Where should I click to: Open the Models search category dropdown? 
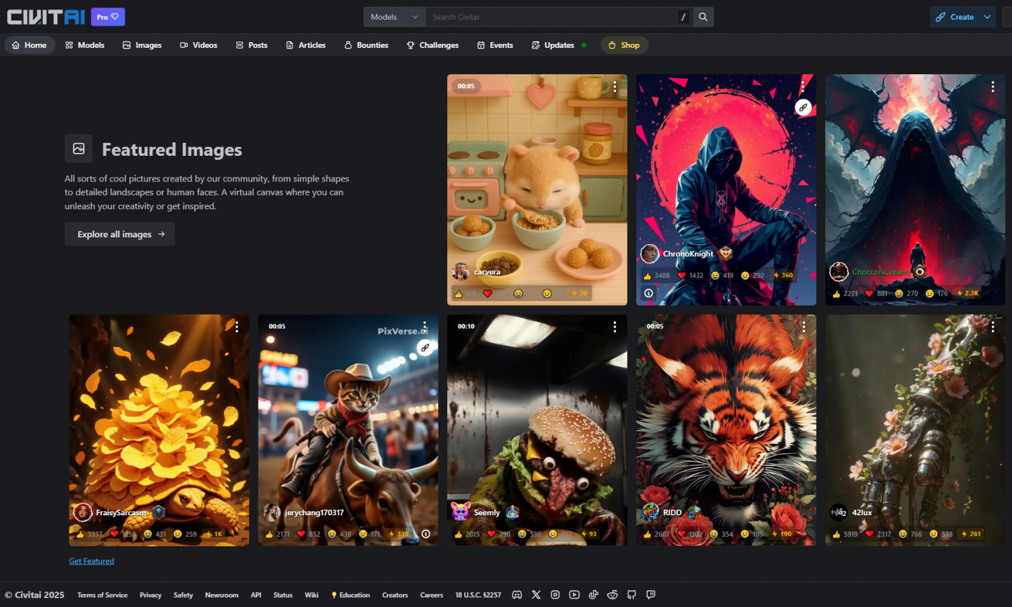tap(394, 17)
